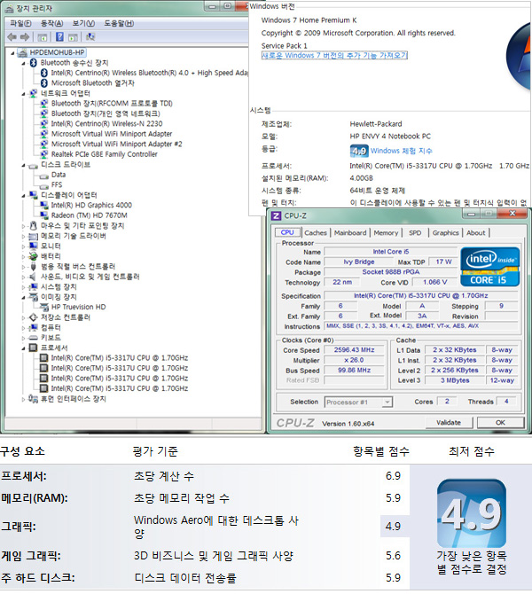532x594 pixels.
Task: Click the CPU-Z title bar icon
Action: tap(277, 216)
